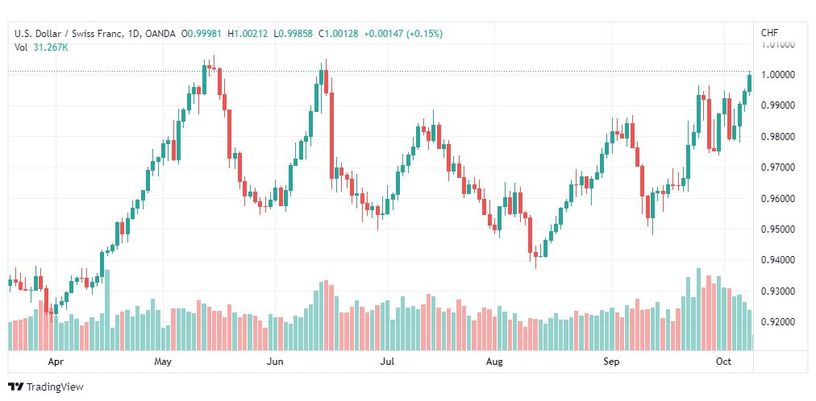Select the CHF currency label
The image size is (816, 401).
pos(769,33)
